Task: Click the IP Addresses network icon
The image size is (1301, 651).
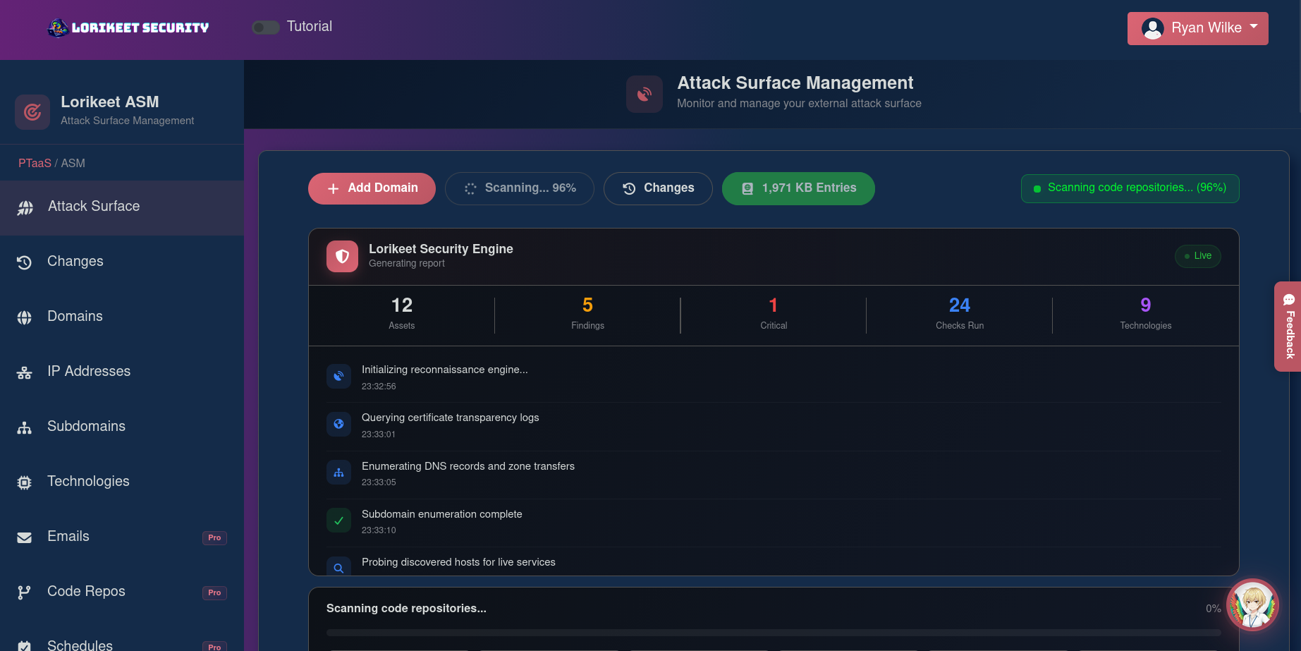Action: click(24, 372)
